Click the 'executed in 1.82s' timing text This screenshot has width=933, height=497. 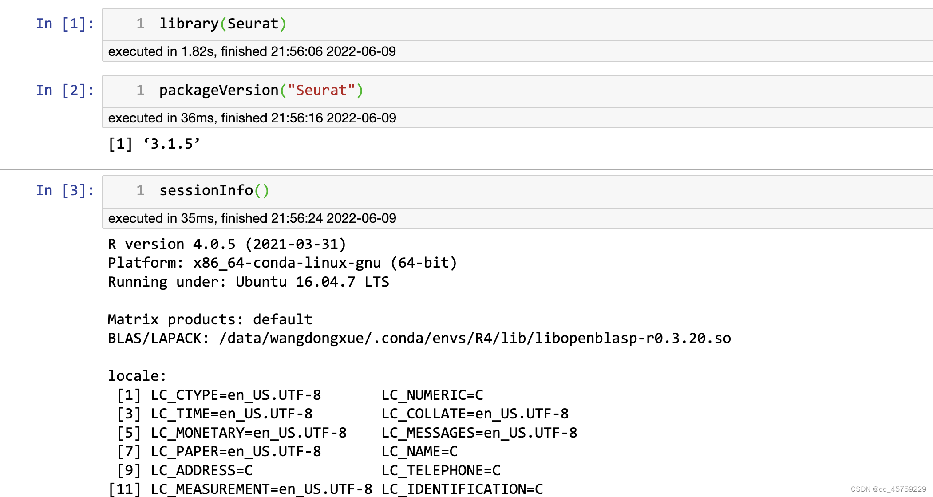252,51
